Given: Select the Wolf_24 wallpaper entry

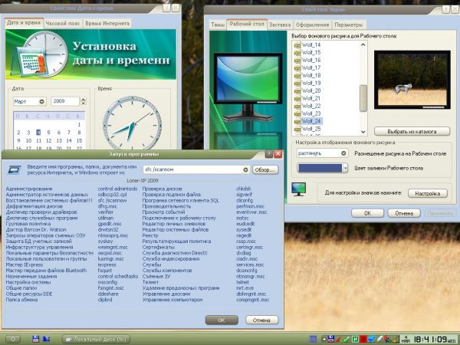Looking at the screenshot, I should (310, 121).
